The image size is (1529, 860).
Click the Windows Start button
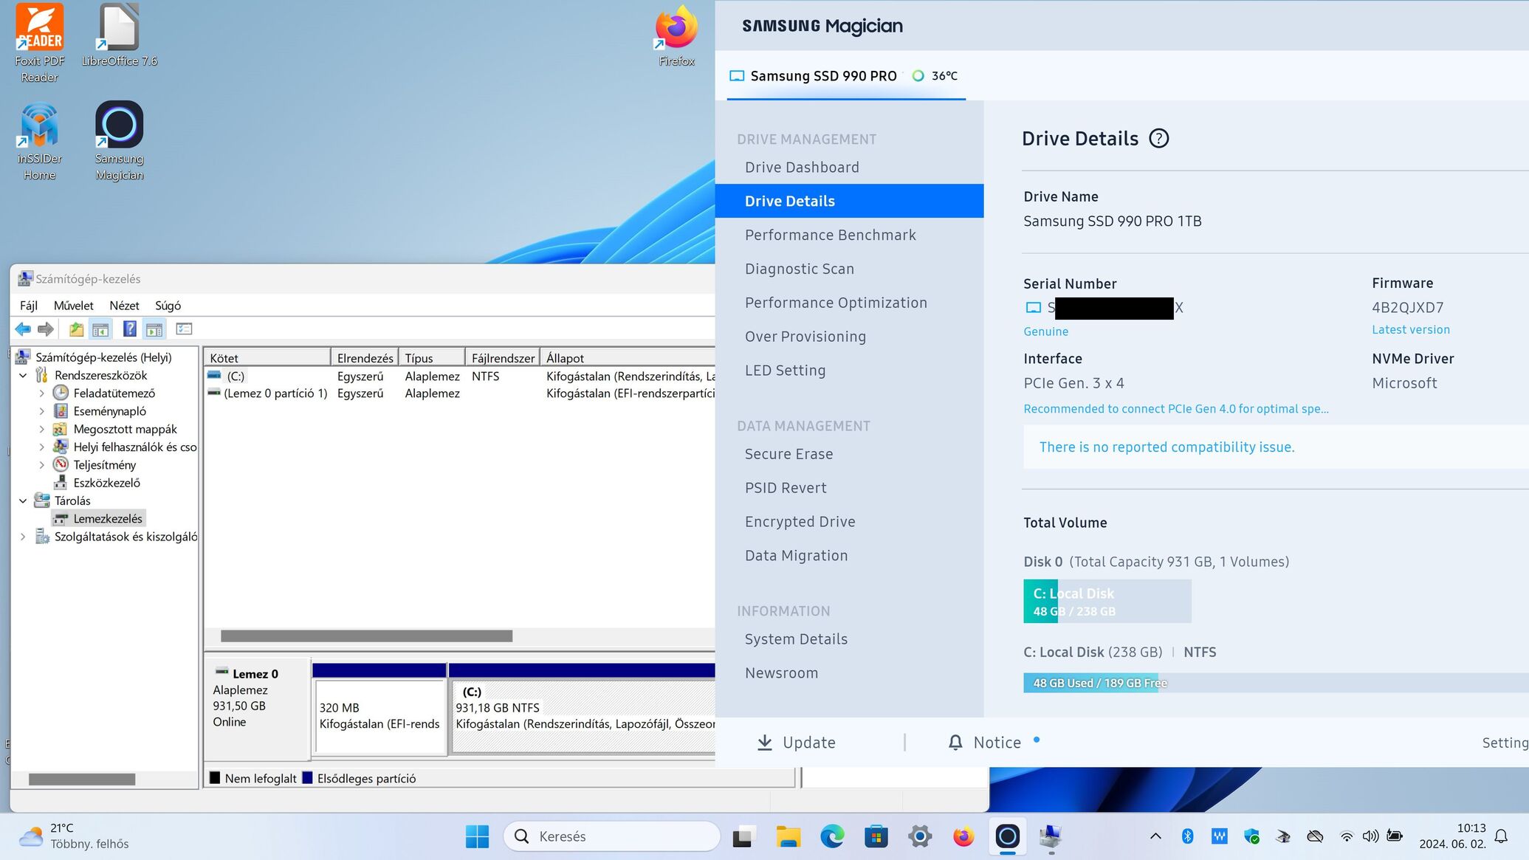(x=477, y=836)
